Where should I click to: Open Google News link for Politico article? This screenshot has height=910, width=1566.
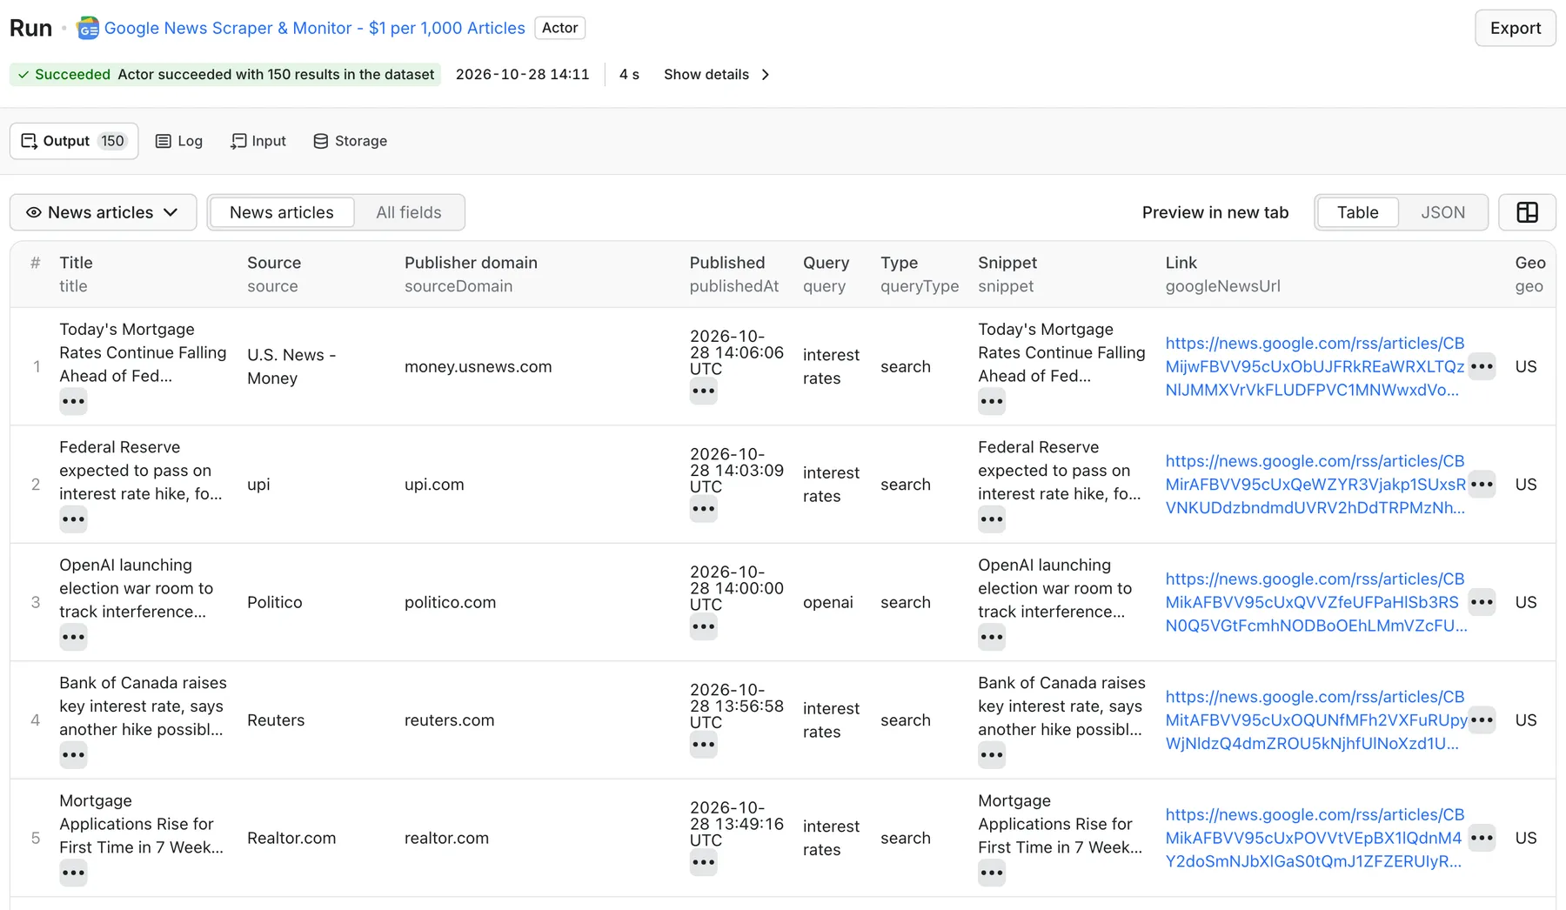(x=1316, y=602)
